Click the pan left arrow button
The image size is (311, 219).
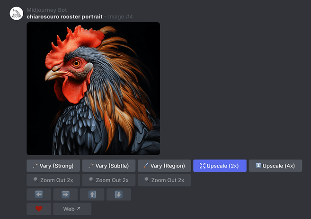tap(39, 194)
